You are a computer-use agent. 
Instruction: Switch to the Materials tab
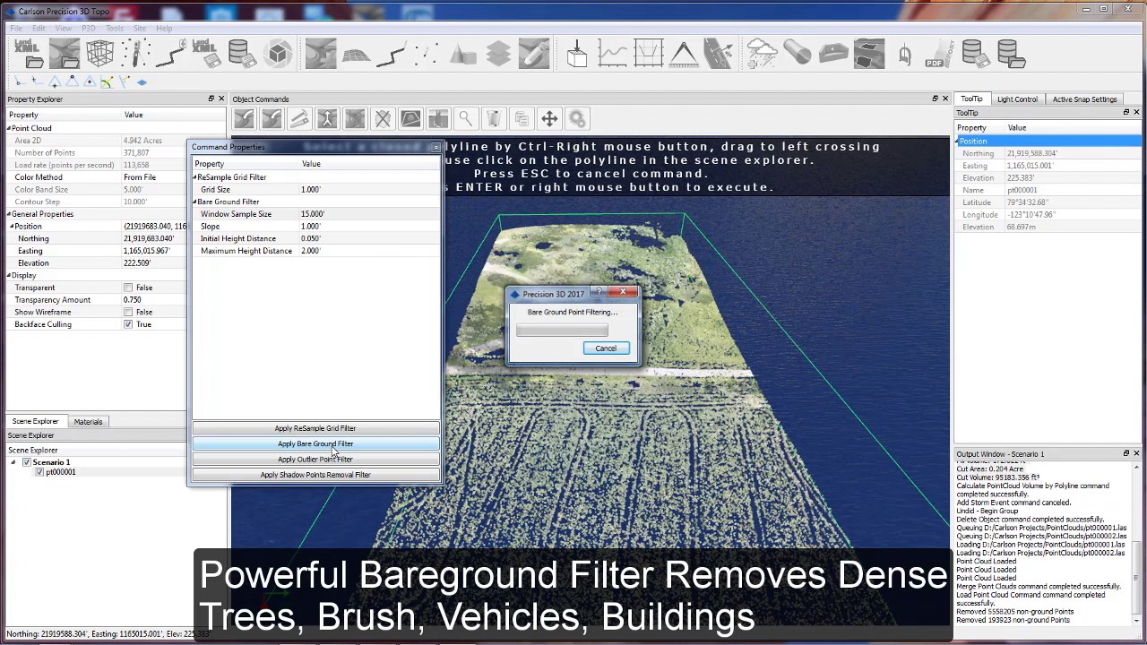pos(88,421)
